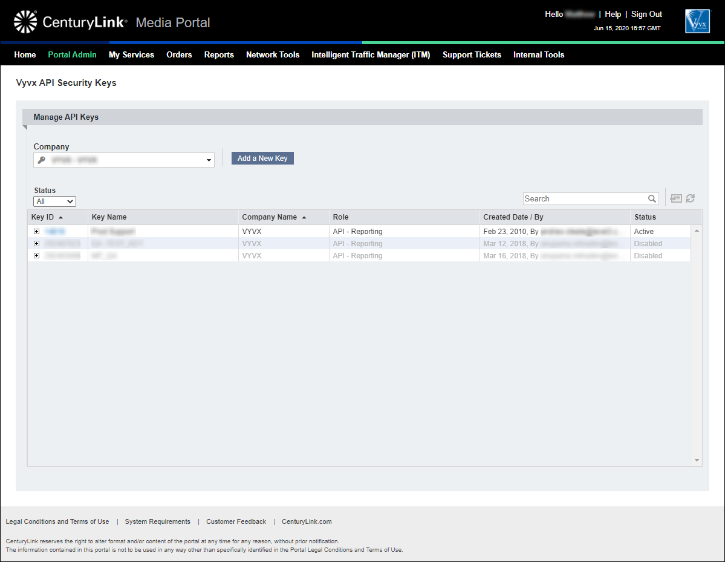Click sort arrow beside Company Name
725x562 pixels.
click(x=304, y=217)
